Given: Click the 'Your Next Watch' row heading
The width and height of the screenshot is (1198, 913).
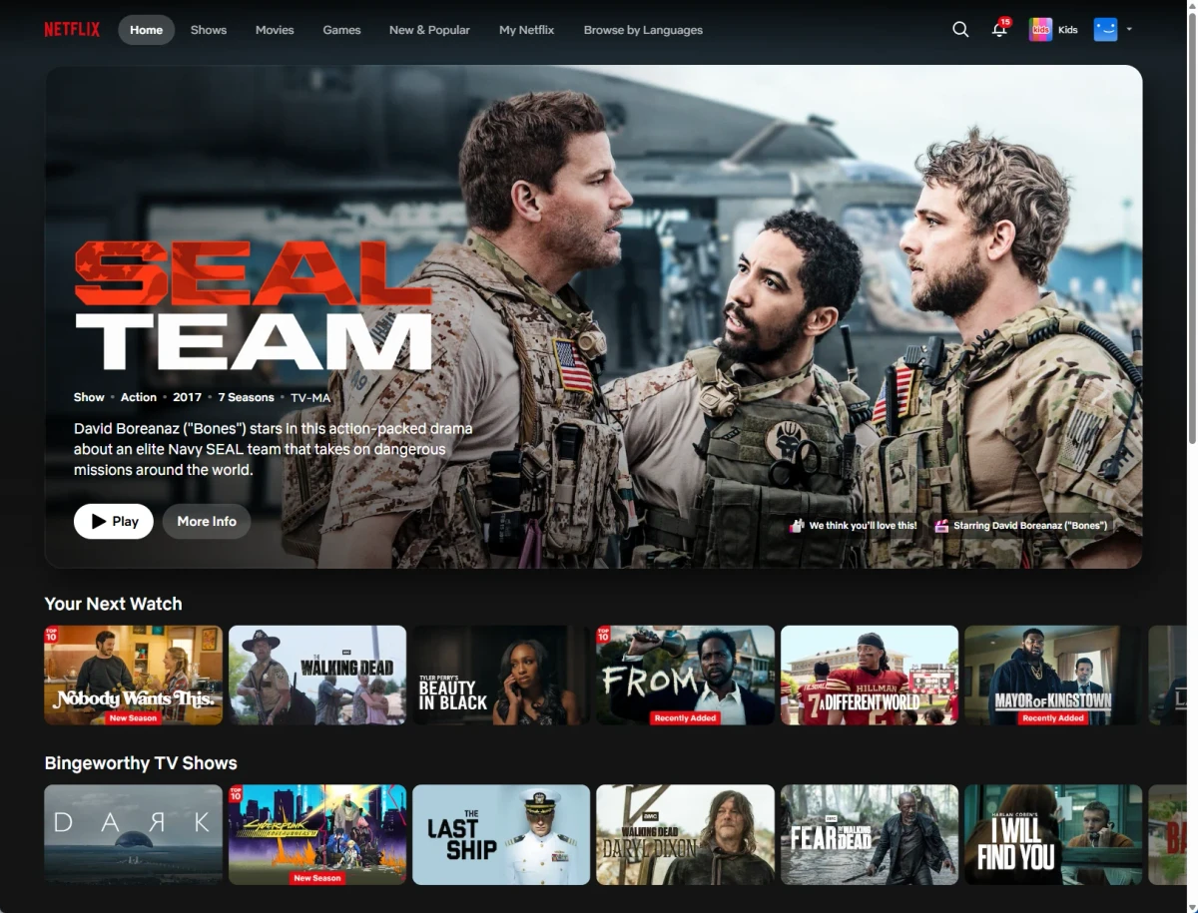Looking at the screenshot, I should coord(113,604).
